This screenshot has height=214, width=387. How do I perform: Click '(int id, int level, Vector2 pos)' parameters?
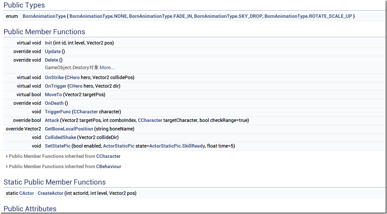tap(83, 43)
